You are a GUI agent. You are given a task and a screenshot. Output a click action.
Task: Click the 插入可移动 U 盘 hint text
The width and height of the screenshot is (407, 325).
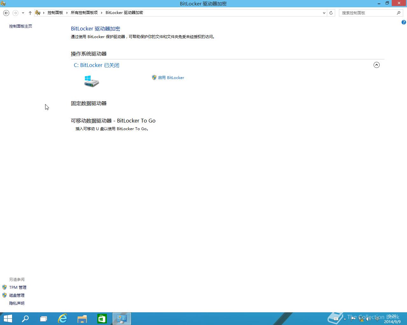112,129
